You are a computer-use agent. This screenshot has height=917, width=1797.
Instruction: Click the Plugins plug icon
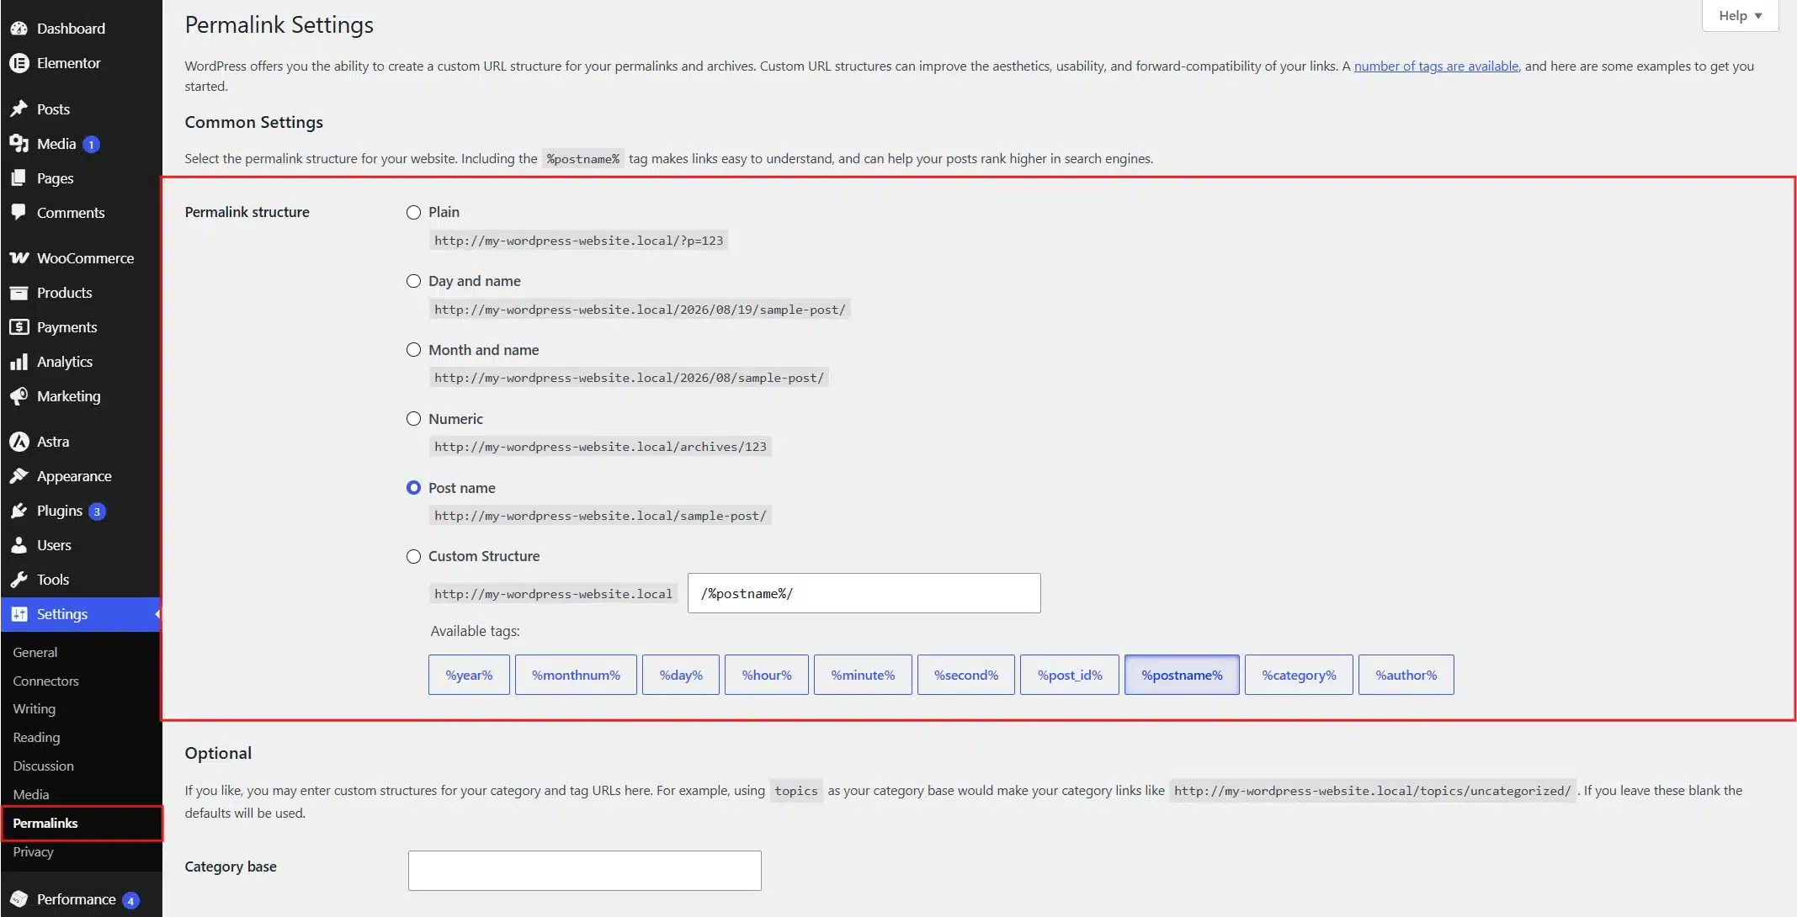19,511
